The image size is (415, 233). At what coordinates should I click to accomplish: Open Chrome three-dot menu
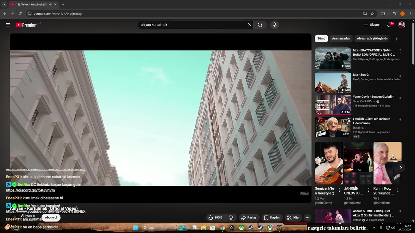tap(410, 14)
